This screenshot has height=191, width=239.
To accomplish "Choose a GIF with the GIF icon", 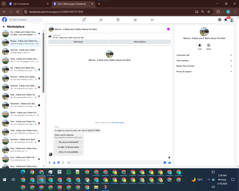I will (63, 162).
